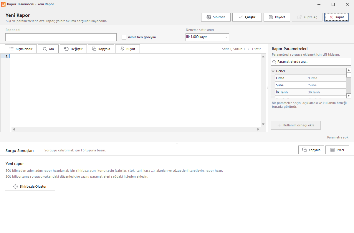Select the İlk Tarih parameter row
Image resolution: width=354 pixels, height=233 pixels.
[311, 92]
